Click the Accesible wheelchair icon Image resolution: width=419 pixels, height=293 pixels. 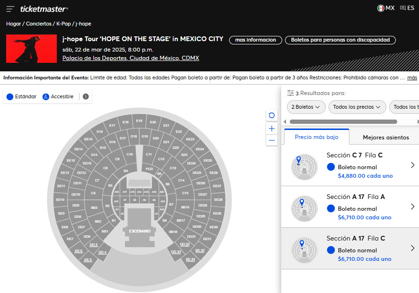click(x=46, y=96)
